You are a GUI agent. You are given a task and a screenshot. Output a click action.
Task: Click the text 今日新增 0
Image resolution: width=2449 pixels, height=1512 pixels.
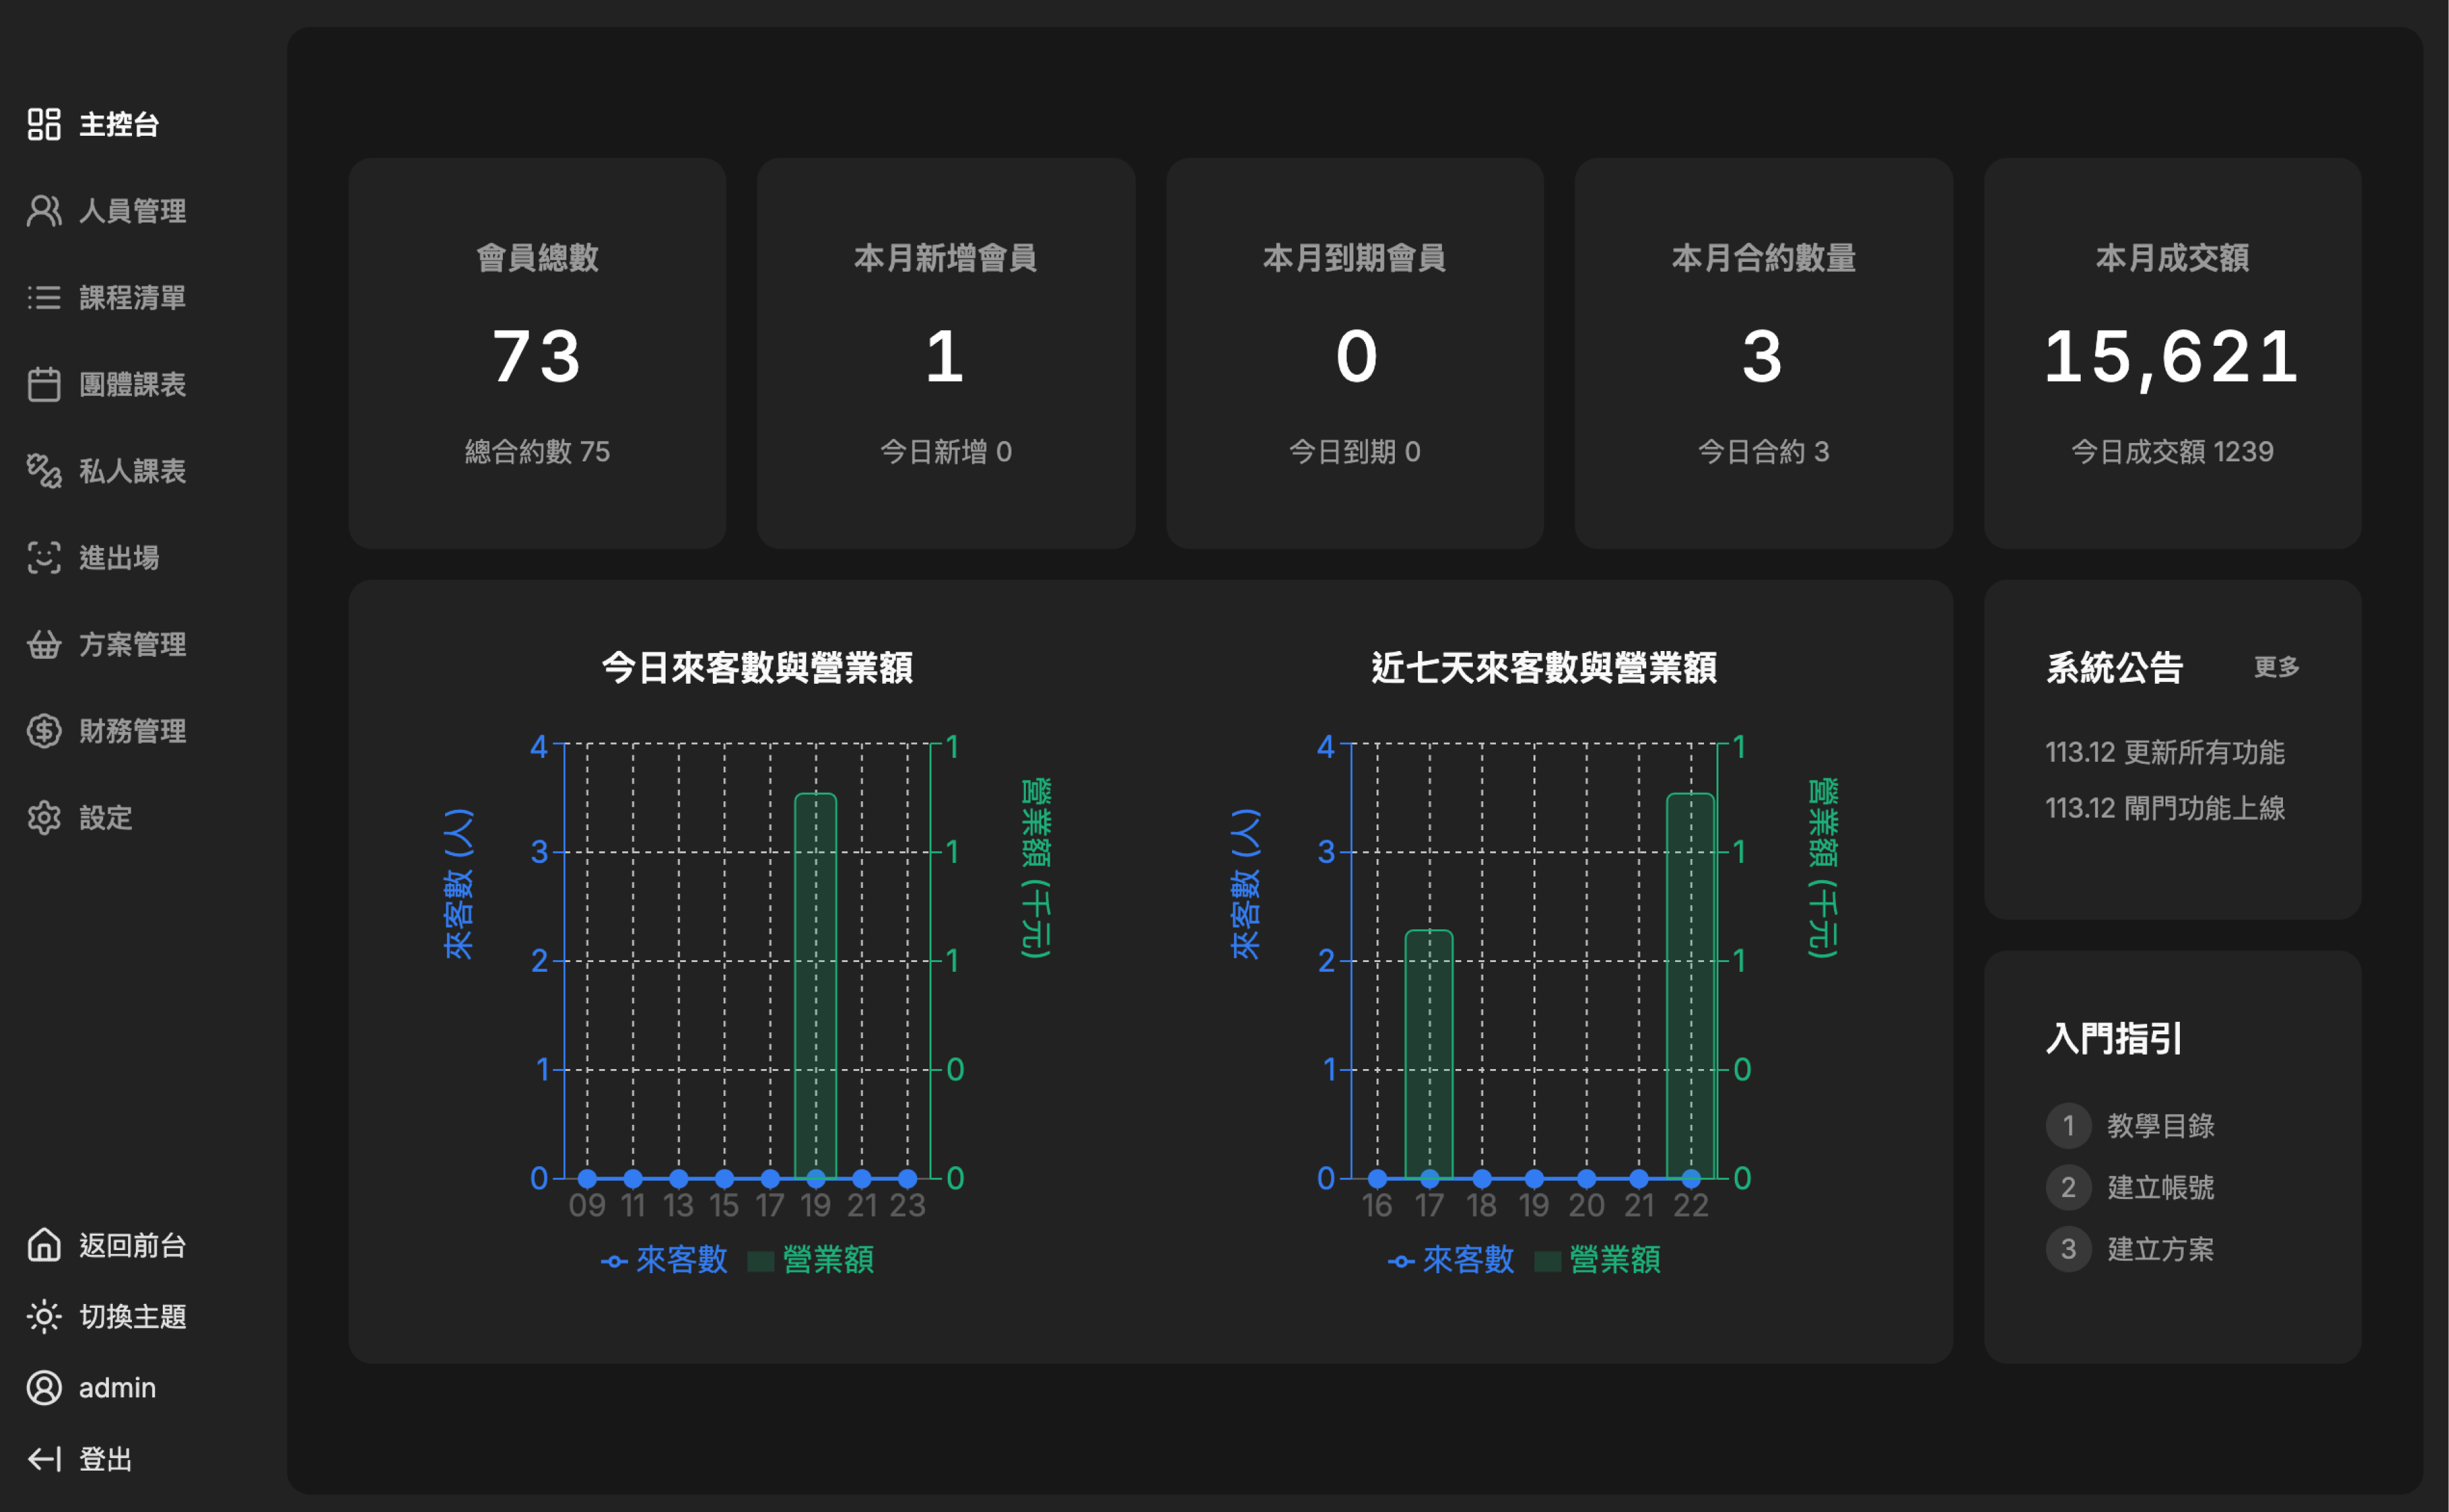946,452
